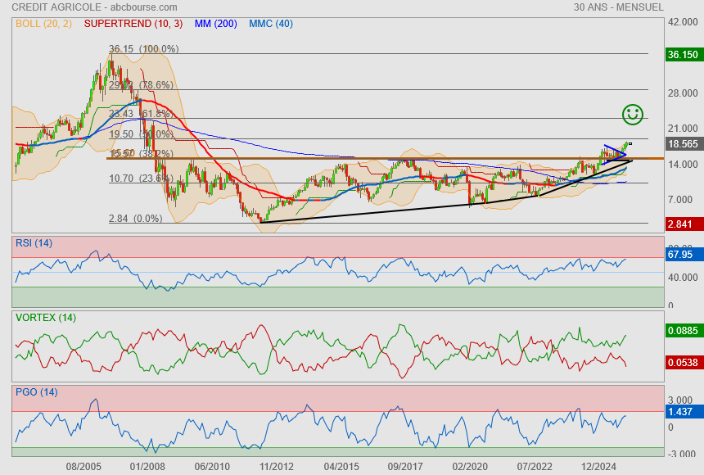This screenshot has width=704, height=475.
Task: Click the red 0.0538 Vortex value tag
Action: (683, 361)
